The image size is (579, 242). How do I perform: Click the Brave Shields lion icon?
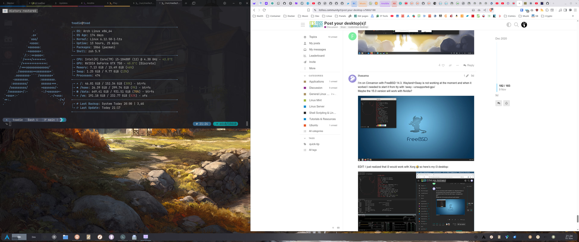[491, 10]
